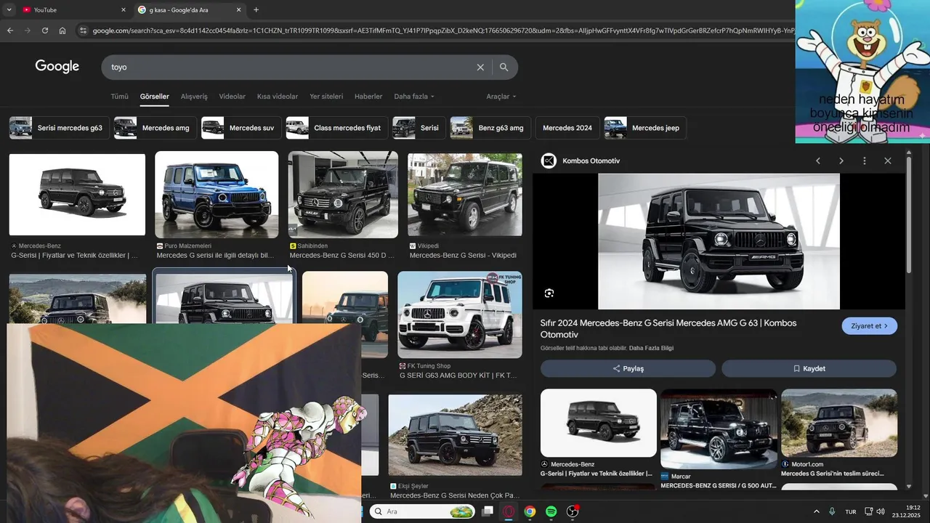Click the Kombos Otomotiv logo icon
Screen dimensions: 930x523
coord(549,161)
